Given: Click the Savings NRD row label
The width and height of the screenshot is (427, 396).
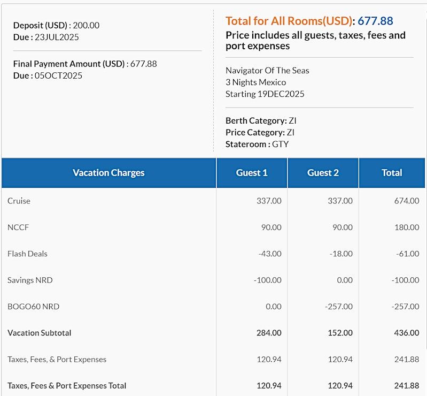Looking at the screenshot, I should 30,280.
